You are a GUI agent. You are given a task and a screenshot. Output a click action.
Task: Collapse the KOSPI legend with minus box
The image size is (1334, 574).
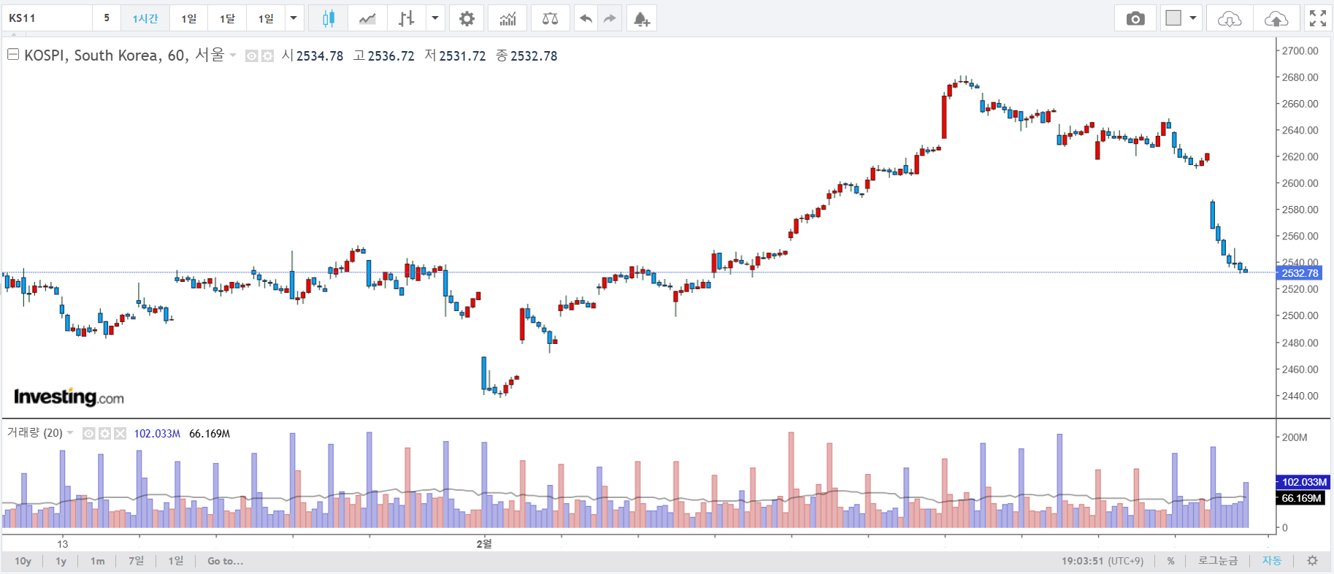tap(13, 54)
